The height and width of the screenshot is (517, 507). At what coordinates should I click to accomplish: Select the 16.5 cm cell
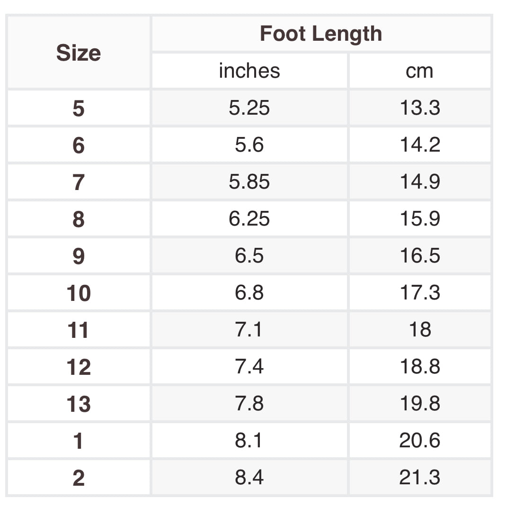pyautogui.click(x=419, y=256)
